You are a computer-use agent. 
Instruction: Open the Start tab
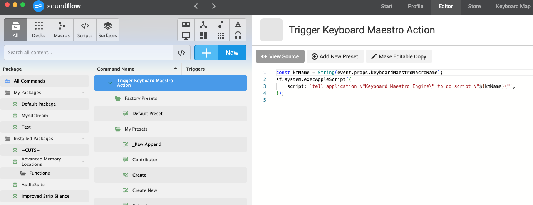[387, 6]
